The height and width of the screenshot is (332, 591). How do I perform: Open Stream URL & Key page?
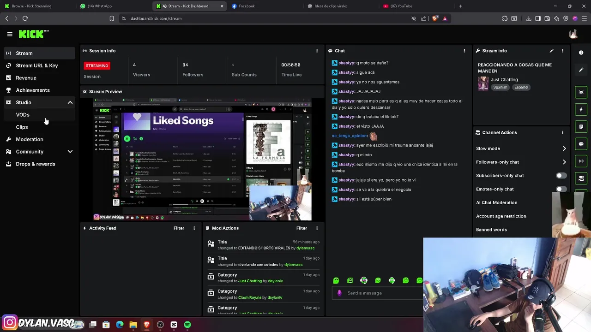[39, 65]
